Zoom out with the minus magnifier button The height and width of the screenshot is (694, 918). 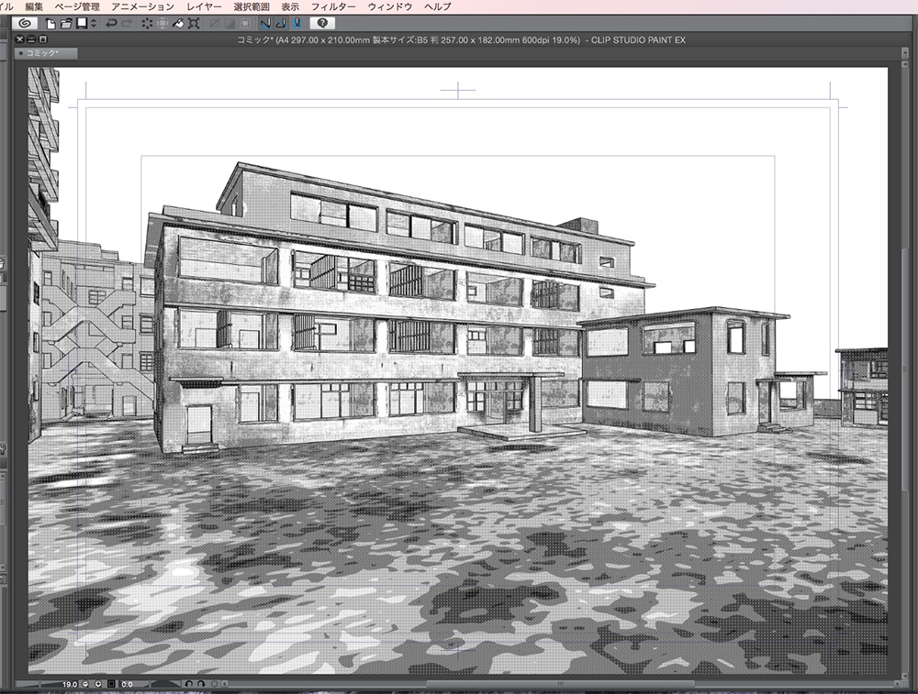85,684
